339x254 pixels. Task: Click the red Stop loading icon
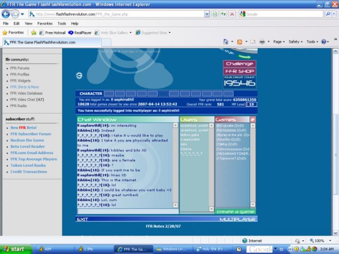(x=231, y=14)
